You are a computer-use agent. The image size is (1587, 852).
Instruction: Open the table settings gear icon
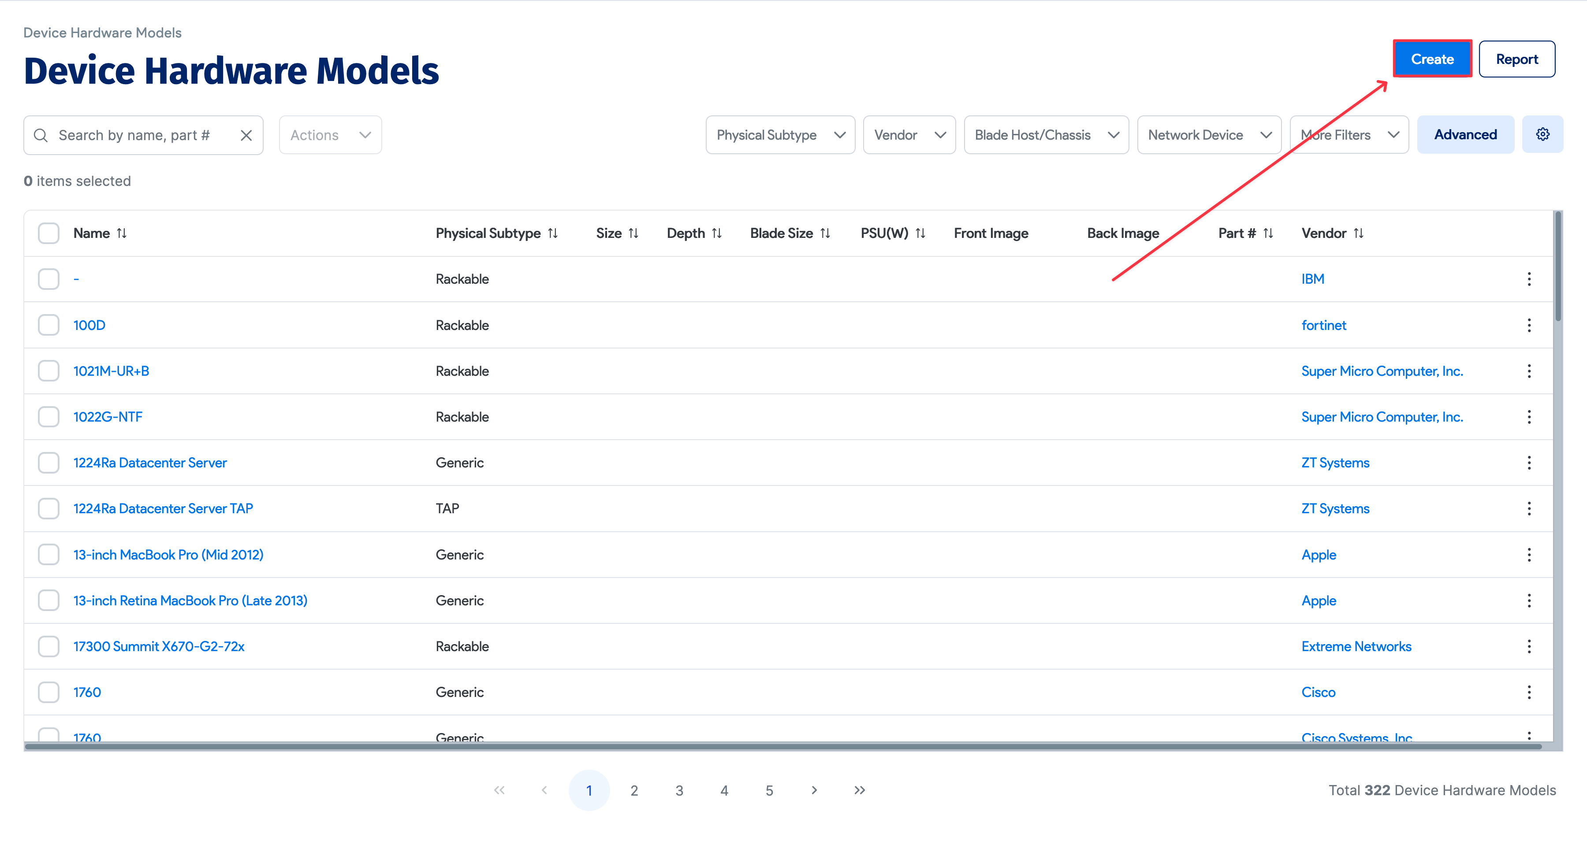1542,134
